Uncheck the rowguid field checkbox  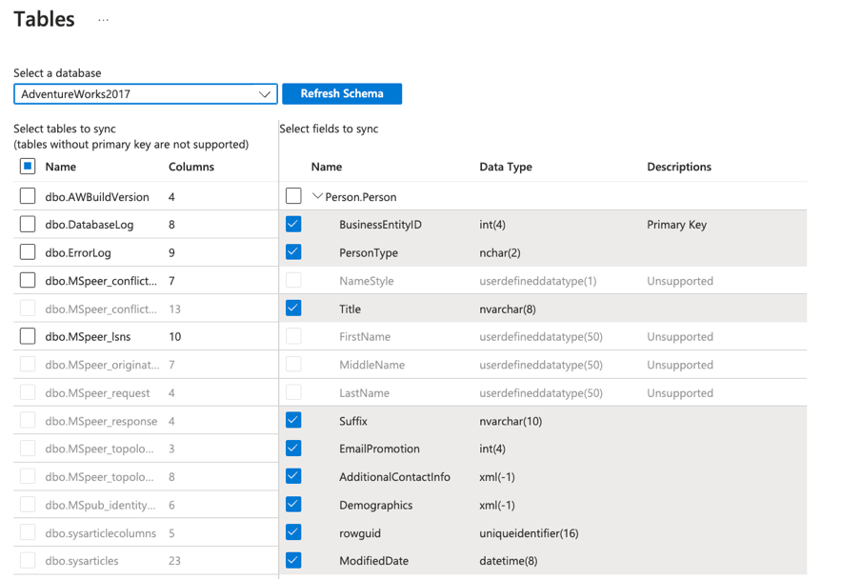tap(293, 532)
